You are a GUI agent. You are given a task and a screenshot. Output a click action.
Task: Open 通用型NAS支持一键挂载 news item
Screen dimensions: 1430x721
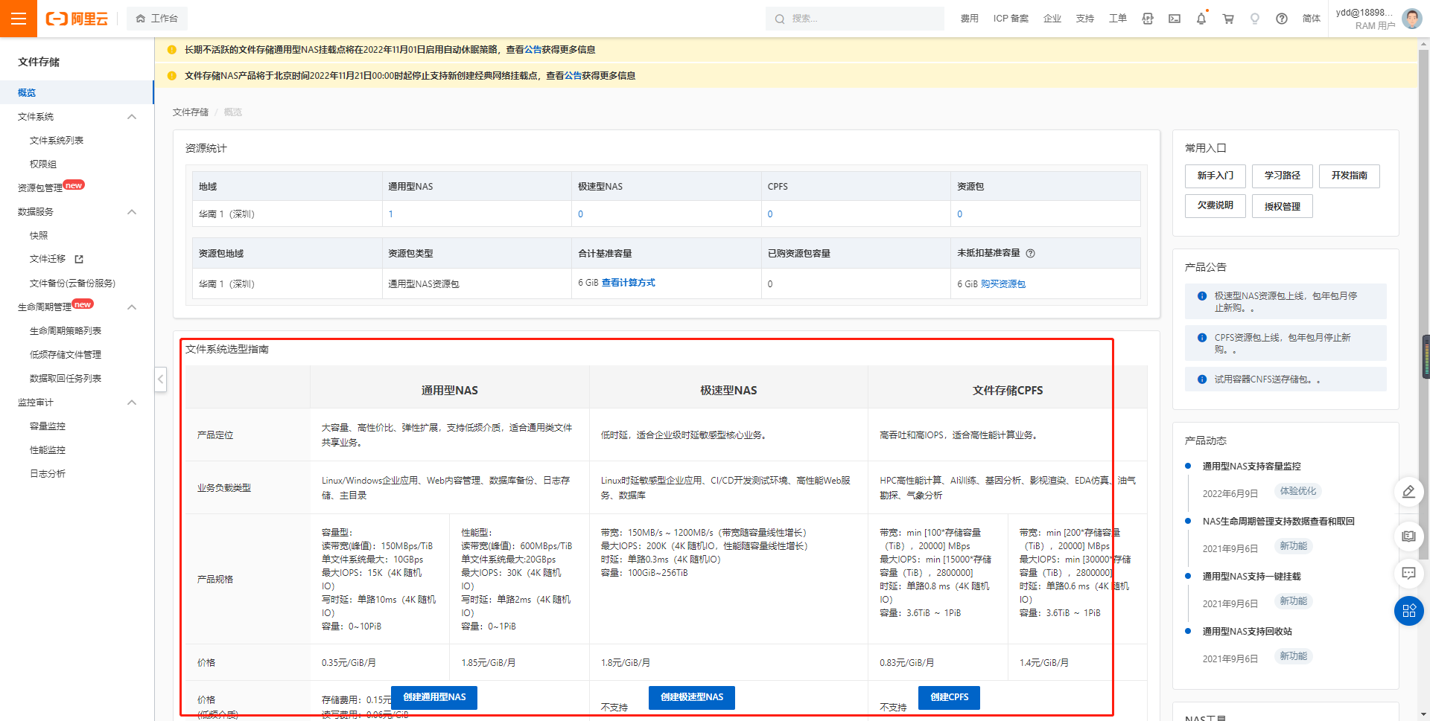(1251, 577)
